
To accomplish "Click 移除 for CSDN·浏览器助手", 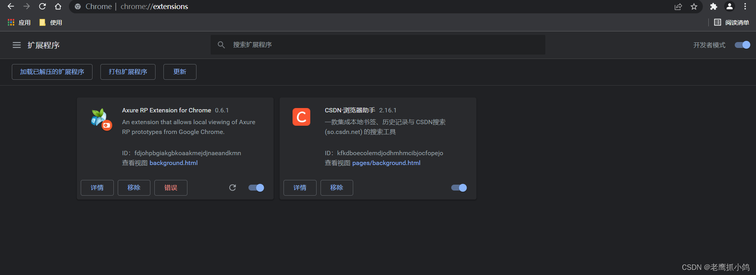I will tap(337, 188).
